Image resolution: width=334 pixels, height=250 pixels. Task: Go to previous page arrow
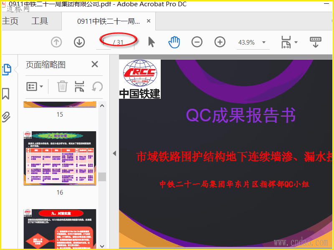pos(56,42)
